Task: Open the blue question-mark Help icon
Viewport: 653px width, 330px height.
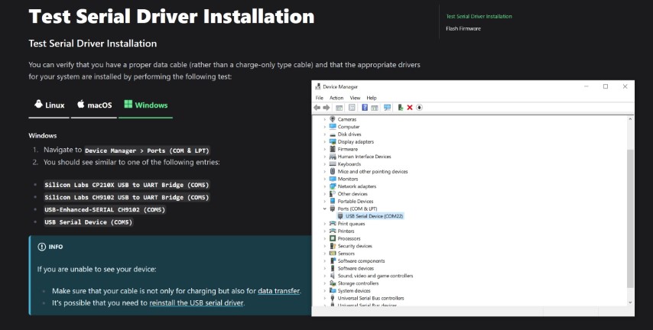Action: click(x=365, y=108)
